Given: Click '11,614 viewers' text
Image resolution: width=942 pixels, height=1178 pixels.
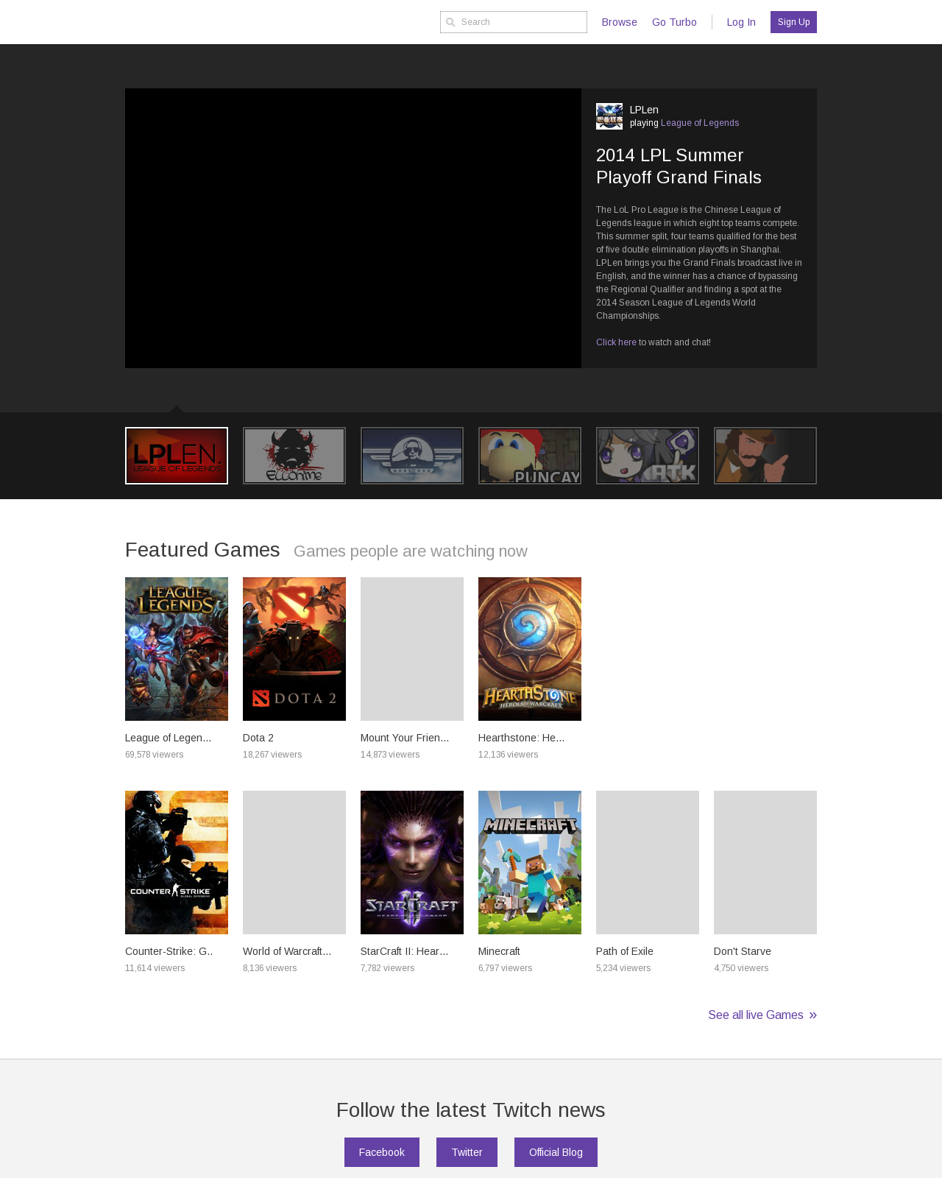Looking at the screenshot, I should pos(155,968).
